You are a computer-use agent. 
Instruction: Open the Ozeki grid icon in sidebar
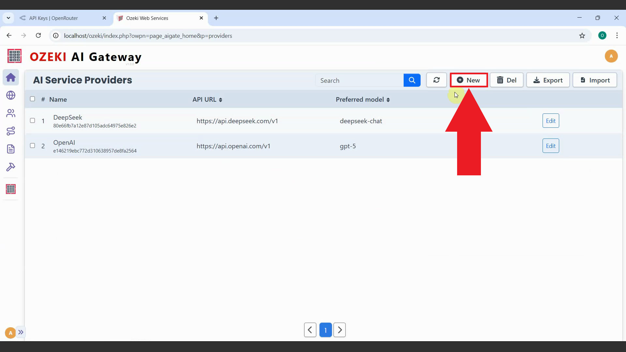(x=11, y=189)
